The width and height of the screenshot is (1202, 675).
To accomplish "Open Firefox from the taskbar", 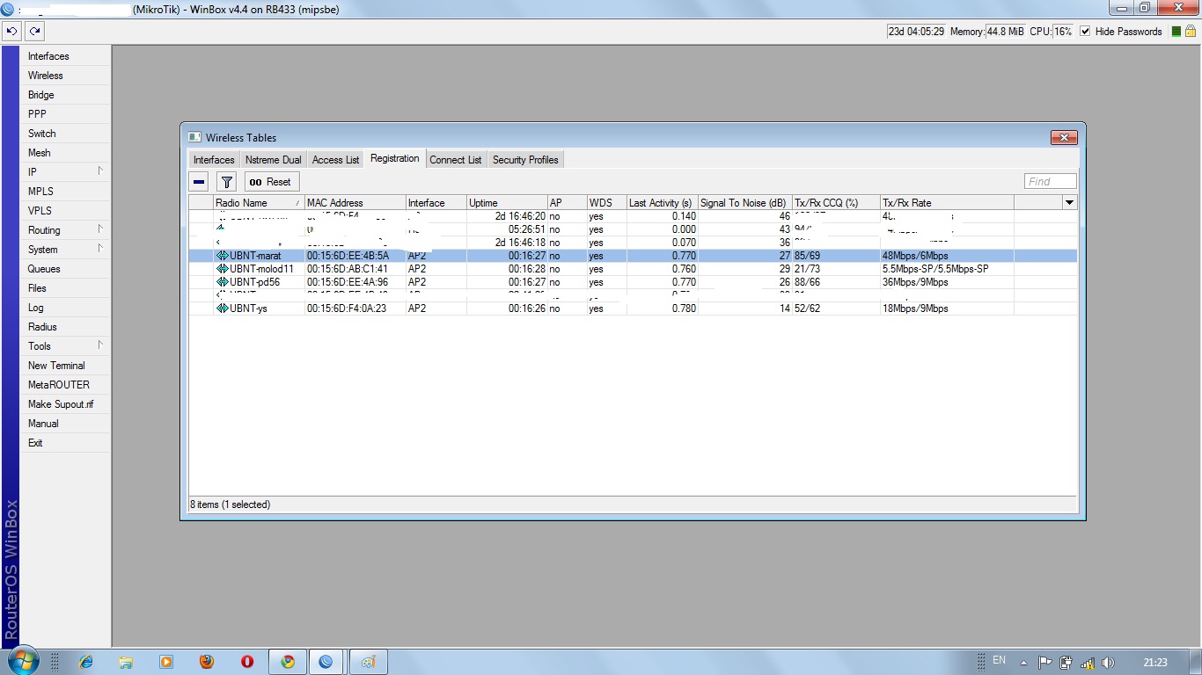I will [x=206, y=662].
